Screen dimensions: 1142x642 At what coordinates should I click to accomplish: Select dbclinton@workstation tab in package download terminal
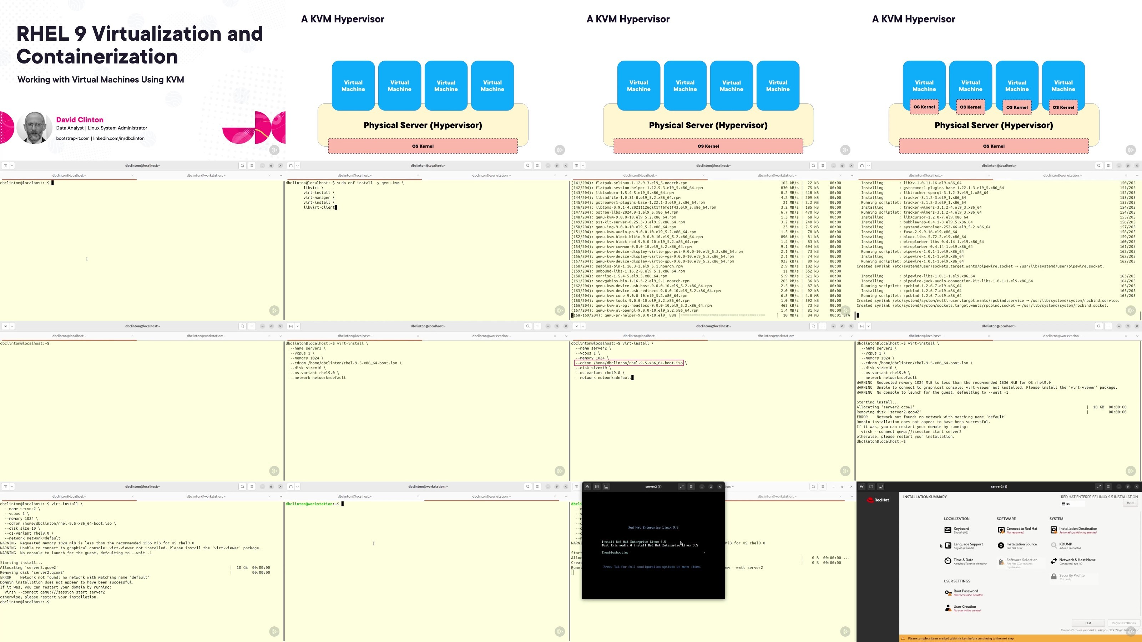777,175
